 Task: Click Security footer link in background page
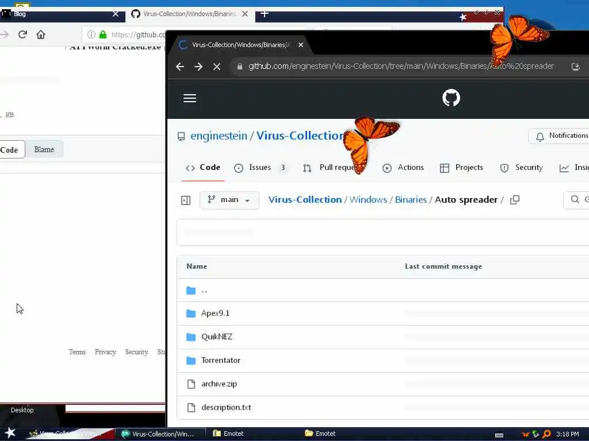137,352
